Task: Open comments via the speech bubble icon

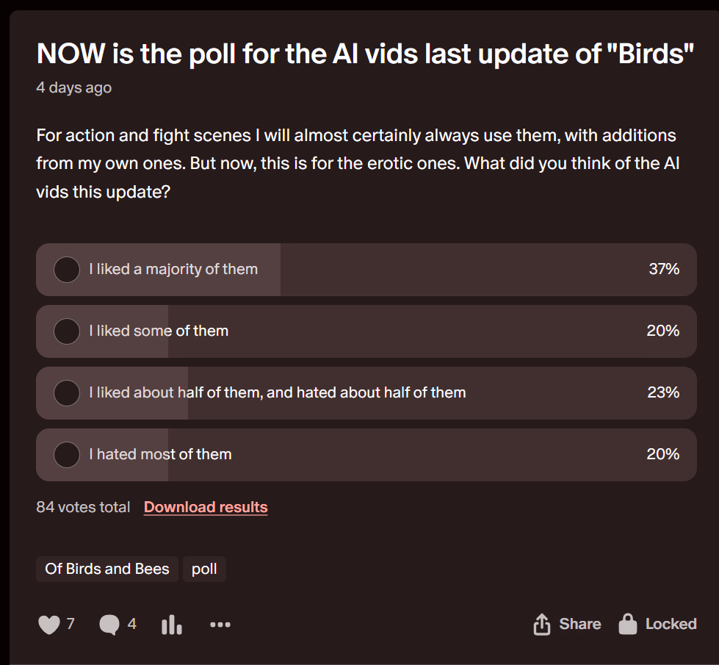Action: (x=109, y=625)
